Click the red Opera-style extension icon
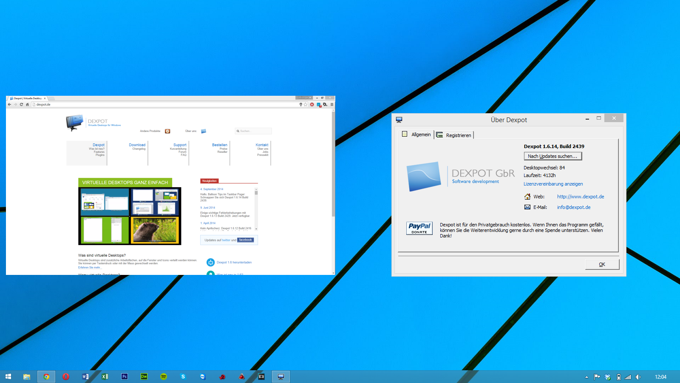 tap(312, 104)
